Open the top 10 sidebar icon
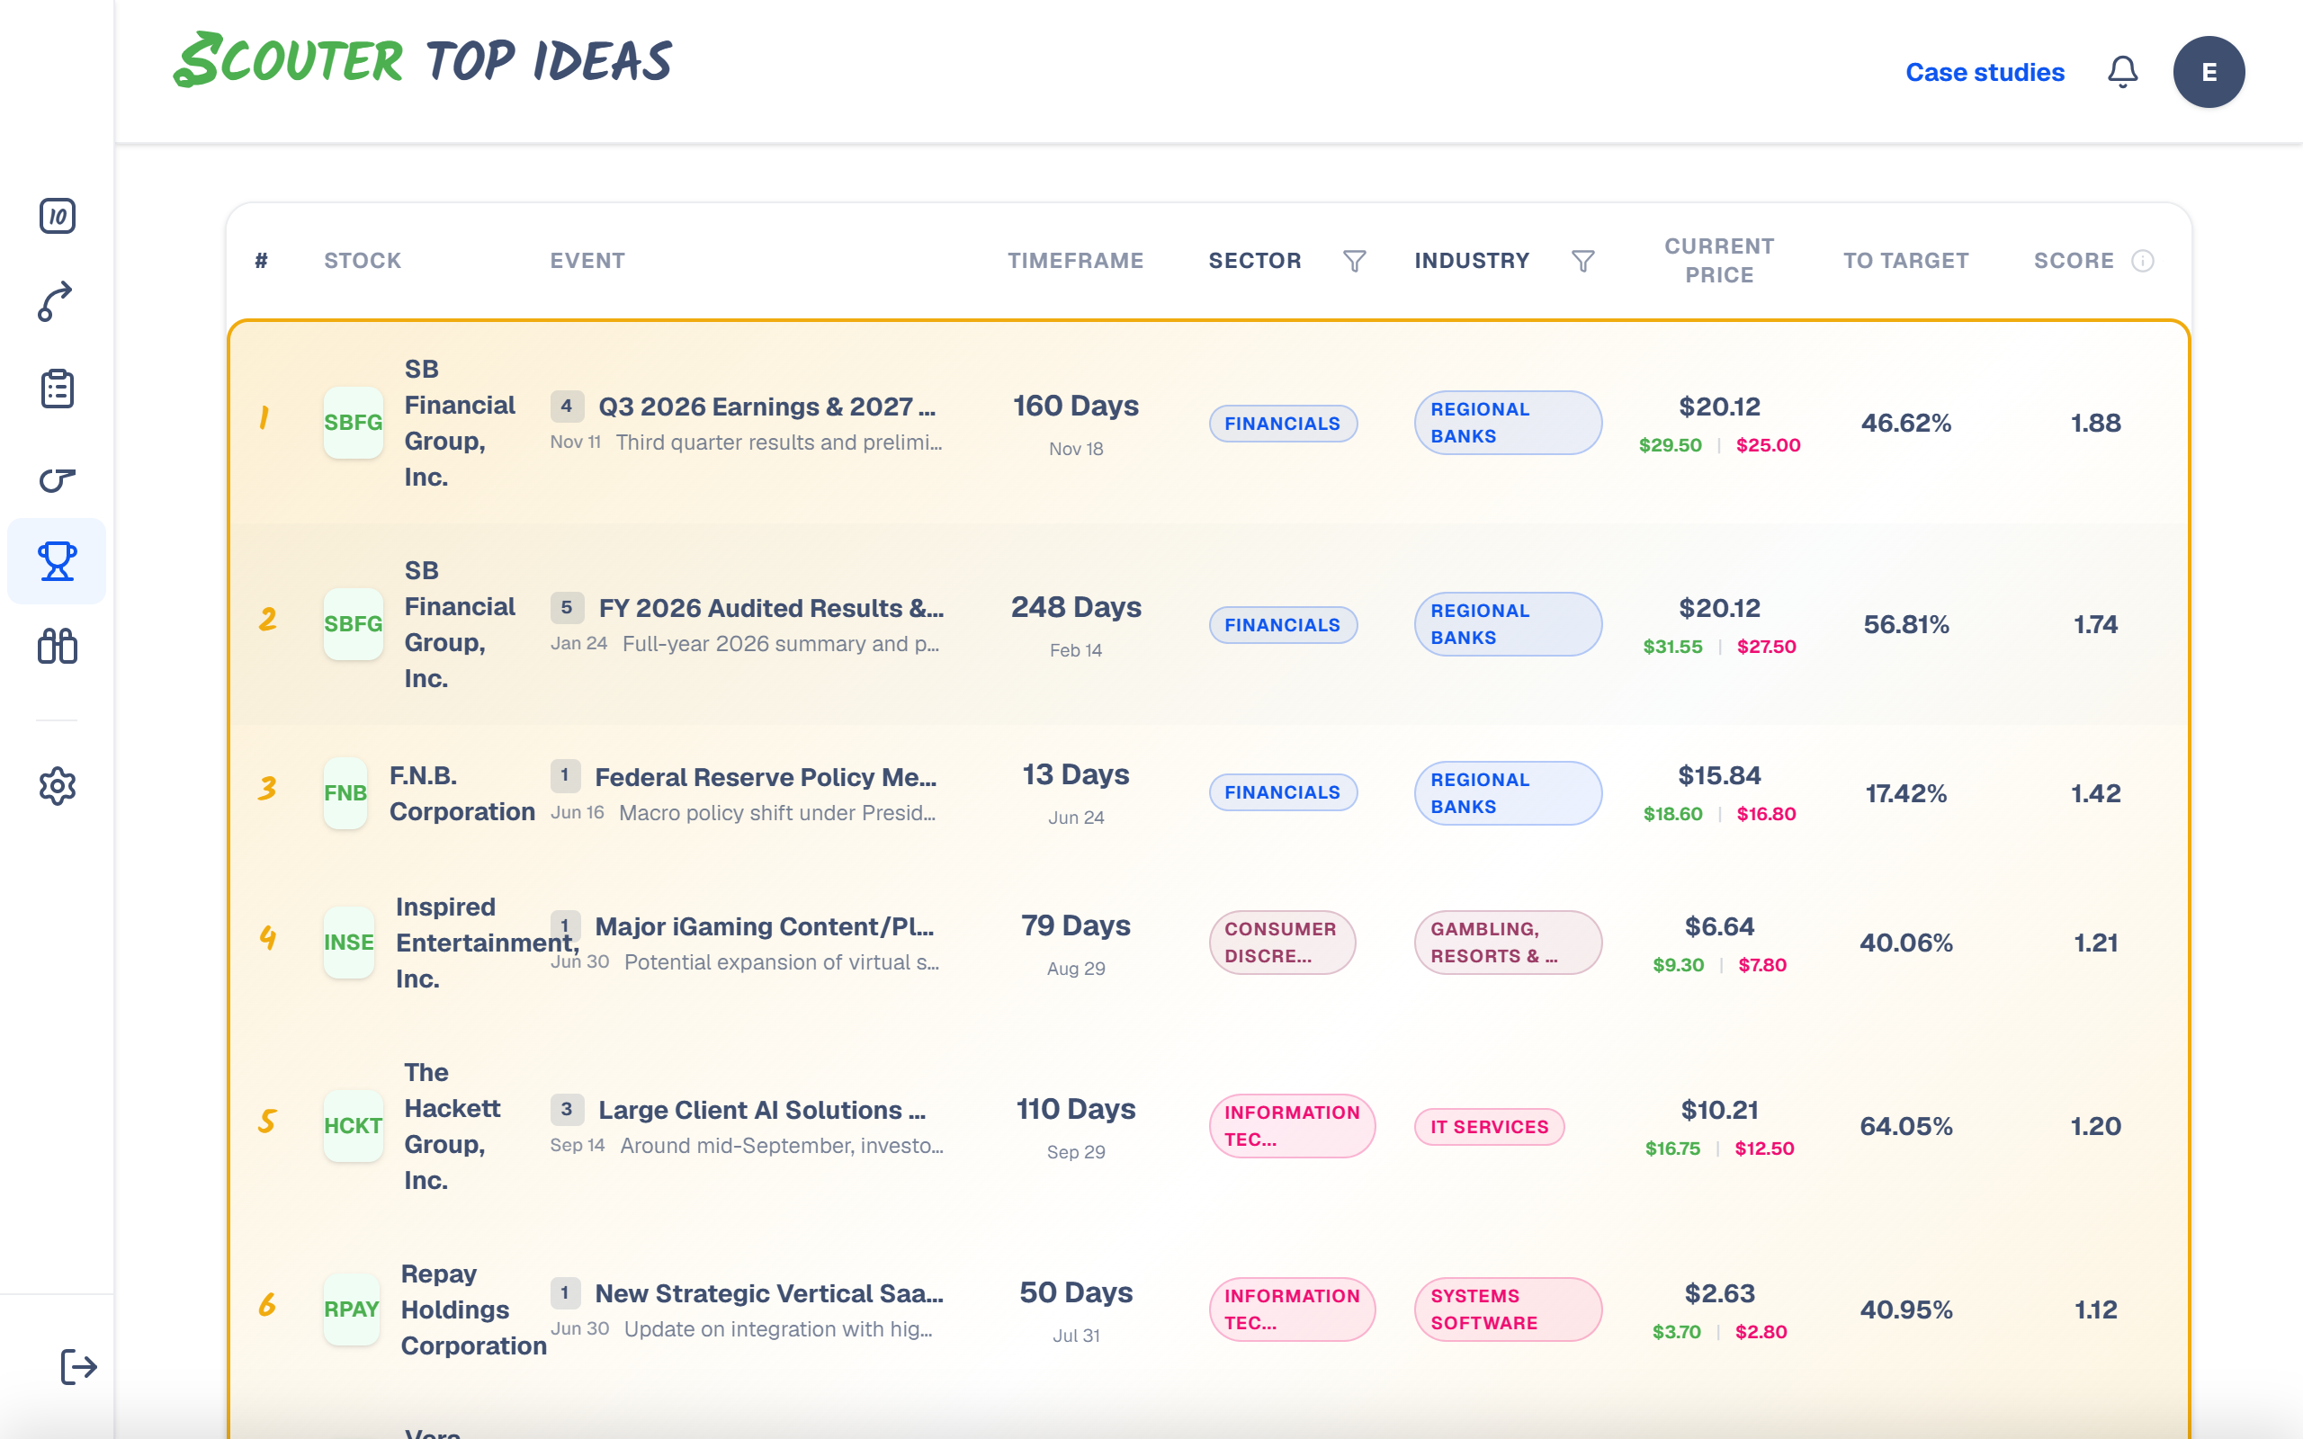The width and height of the screenshot is (2303, 1439). pos(57,216)
